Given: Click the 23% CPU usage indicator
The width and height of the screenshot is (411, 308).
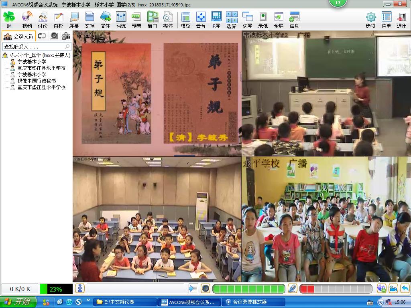Looking at the screenshot, I should [x=56, y=289].
